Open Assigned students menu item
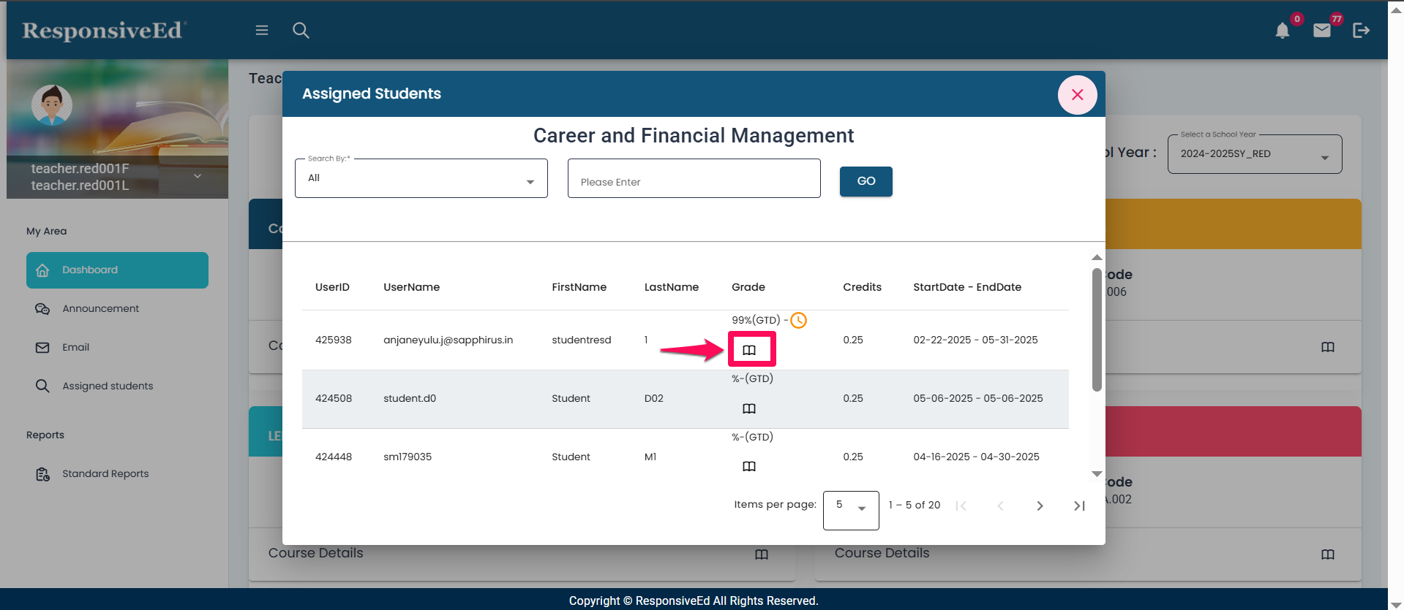Screen dimensions: 1404x610 [108, 386]
